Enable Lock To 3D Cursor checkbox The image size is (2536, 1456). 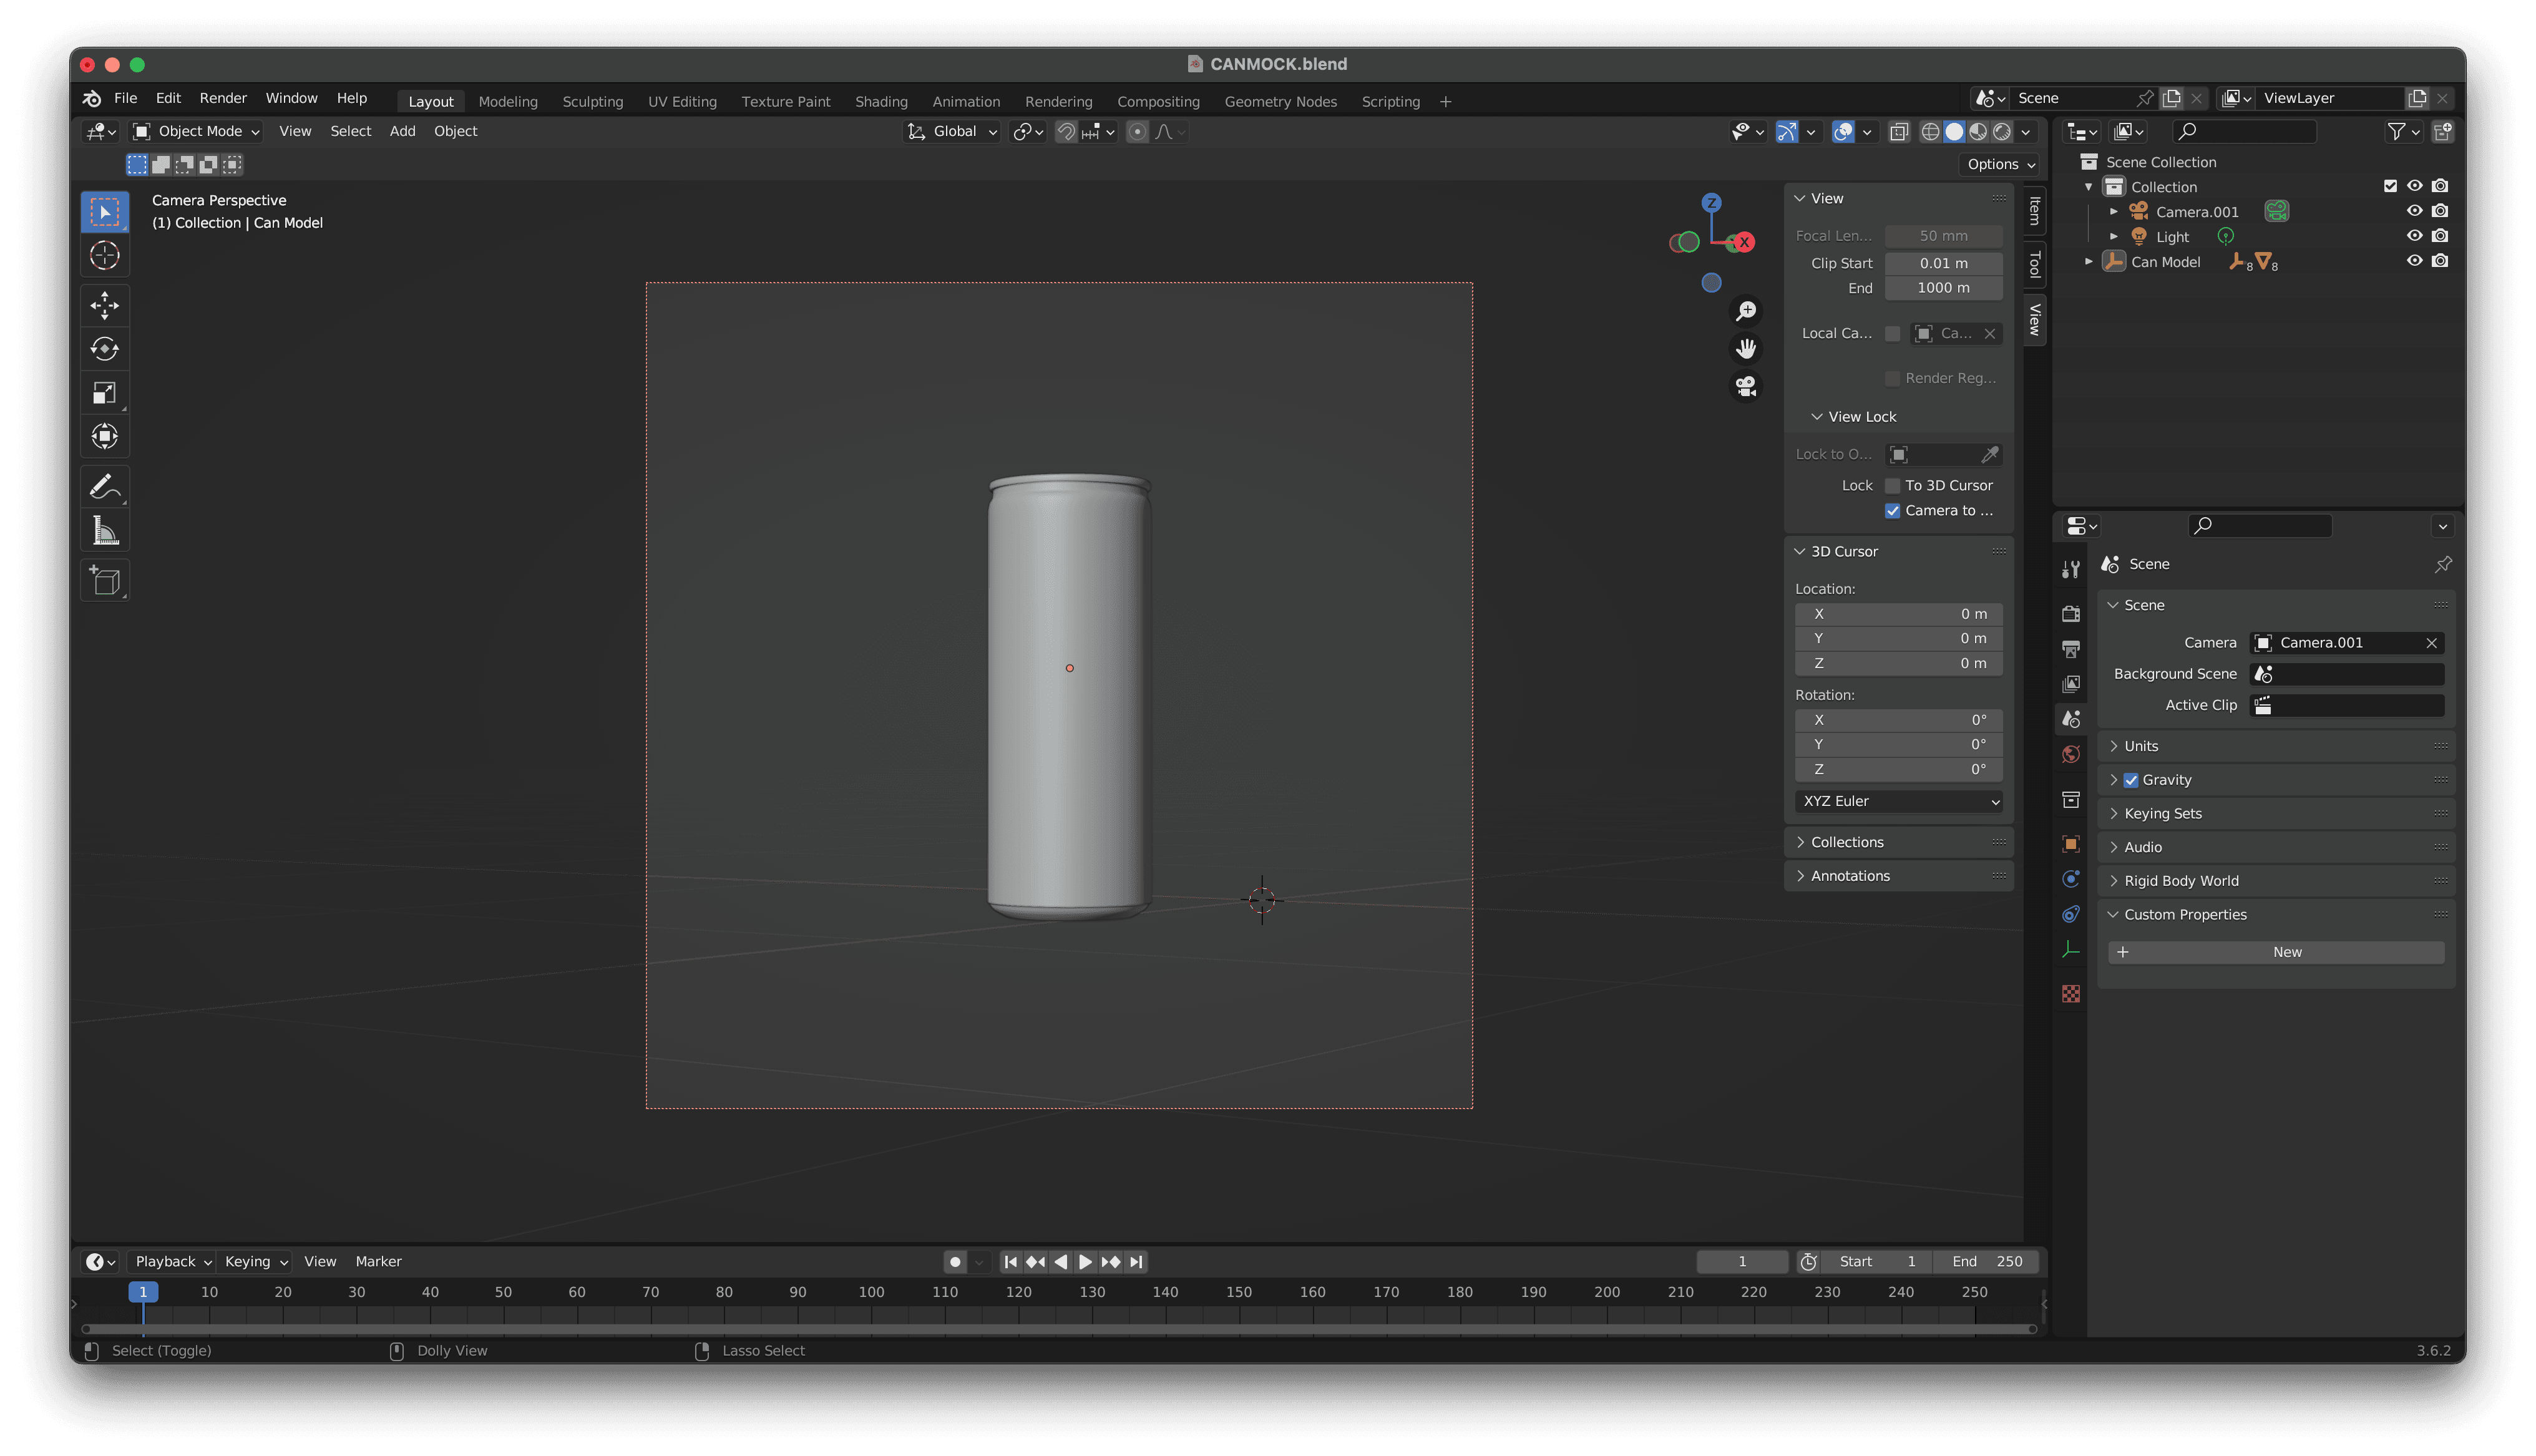pos(1892,485)
